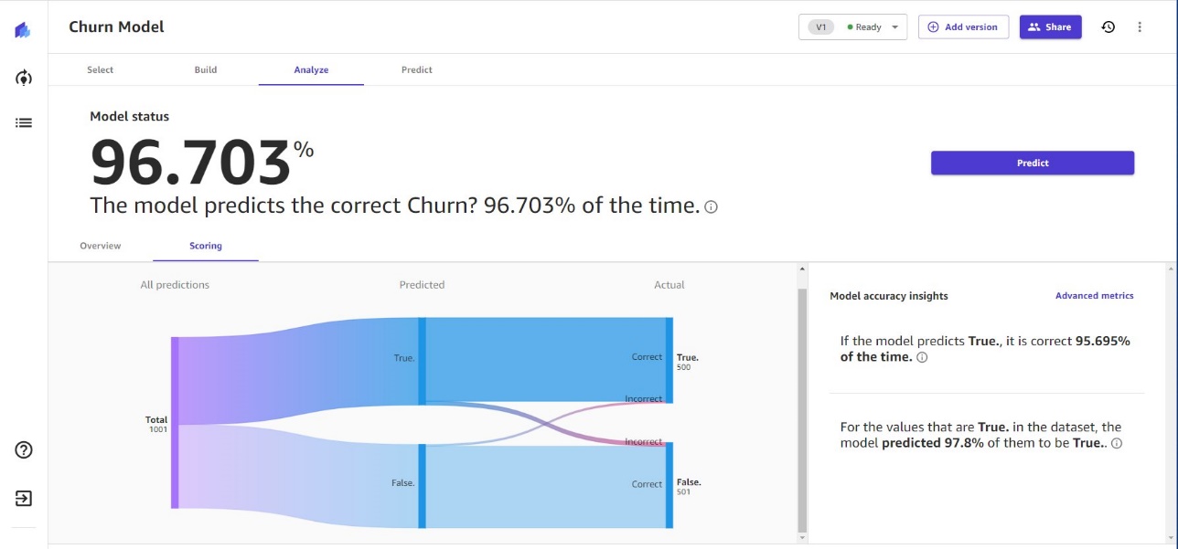Click the large Predict button
This screenshot has height=549, width=1178.
(1033, 163)
